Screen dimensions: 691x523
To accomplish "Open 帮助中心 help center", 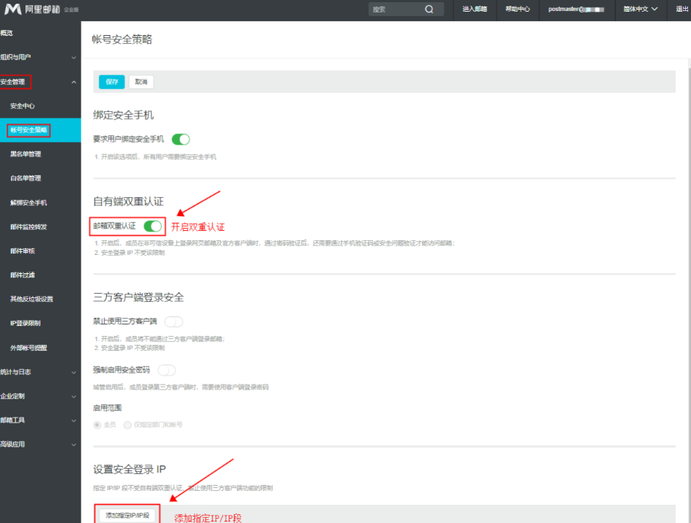I will pyautogui.click(x=517, y=9).
